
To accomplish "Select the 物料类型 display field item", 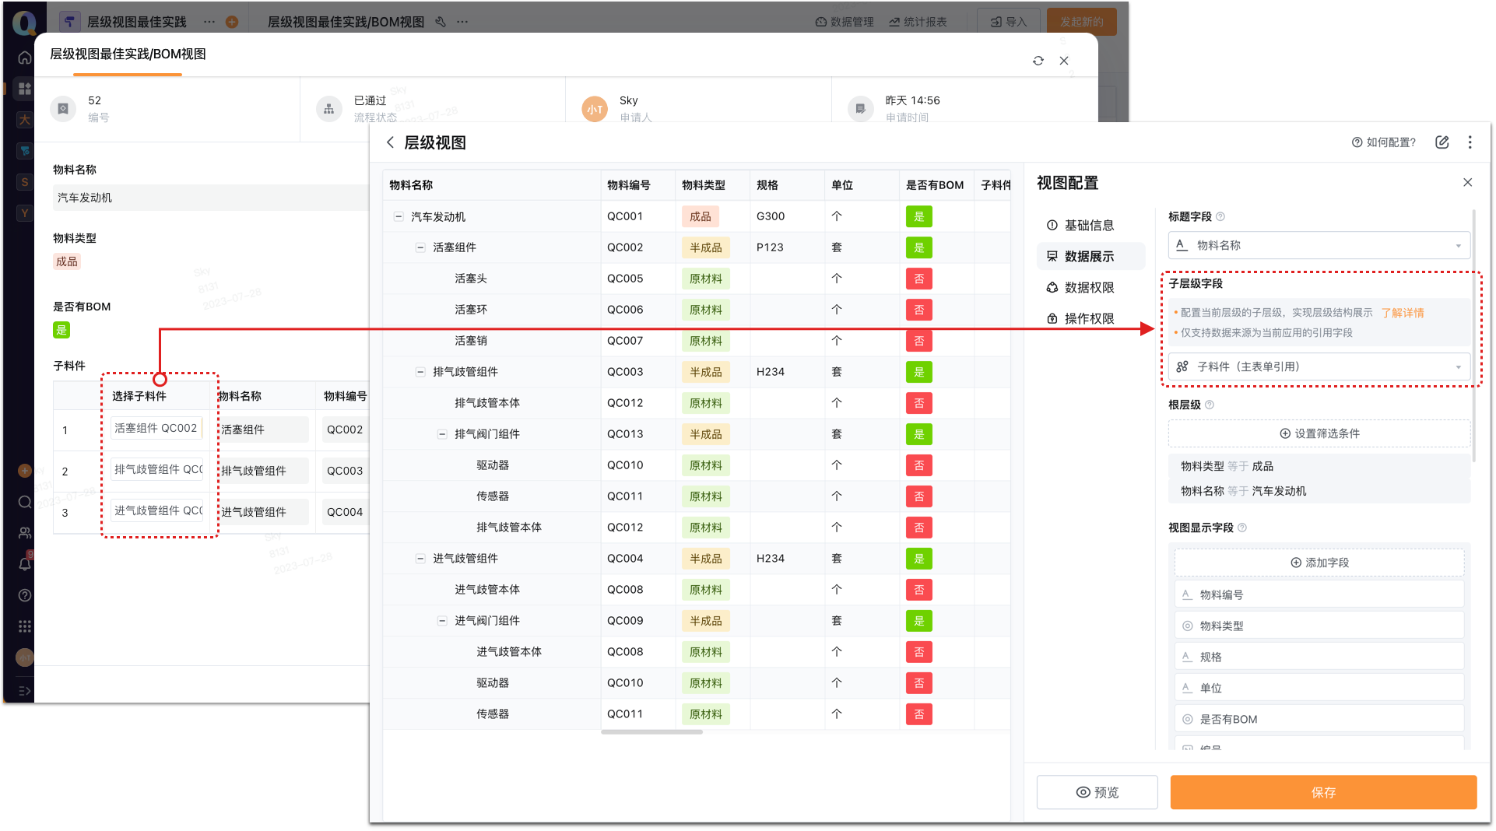I will coord(1319,626).
